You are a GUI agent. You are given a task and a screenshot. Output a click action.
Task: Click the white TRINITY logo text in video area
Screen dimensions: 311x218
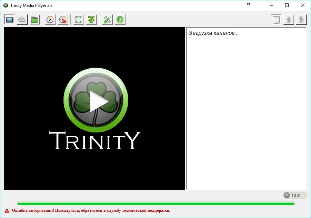coord(95,140)
